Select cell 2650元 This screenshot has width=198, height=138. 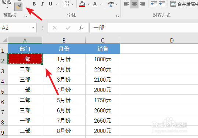(103, 120)
